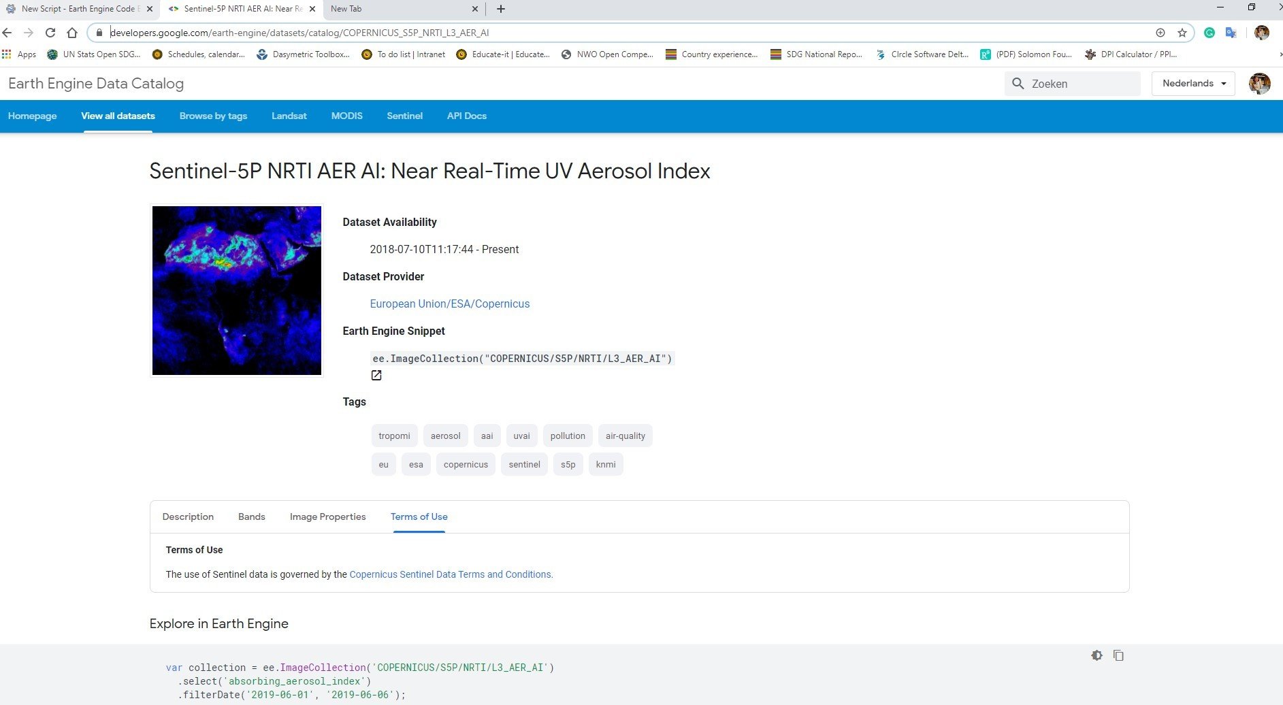Viewport: 1283px width, 705px height.
Task: Open the (PDF) Solomon Fou... bookmark
Action: [1026, 54]
